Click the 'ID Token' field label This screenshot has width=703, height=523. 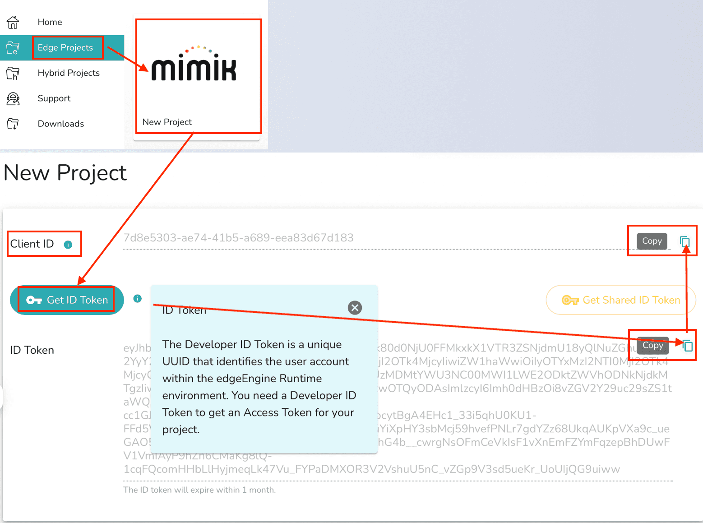[32, 350]
